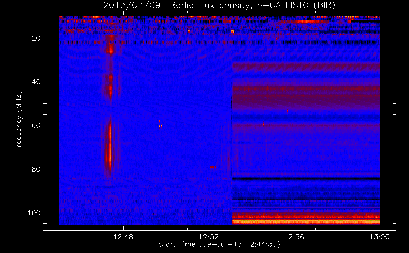Click the 'Start Time (09-Jul-13 12:44:37)' label

[x=219, y=244]
